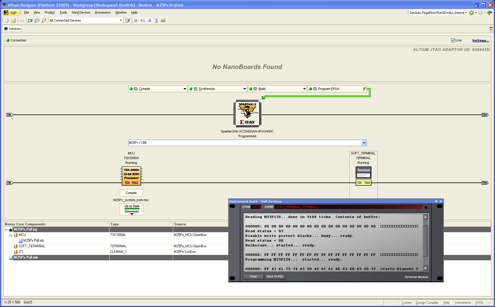Click the third magnifier search toolbar icon

click(x=44, y=20)
